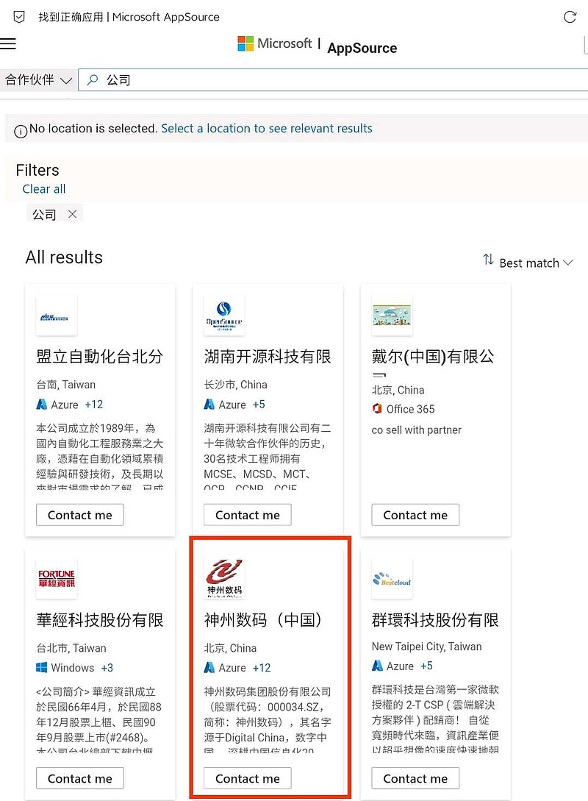Click the browser reload icon

point(570,17)
